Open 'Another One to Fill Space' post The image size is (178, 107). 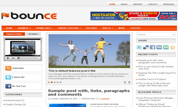point(152,79)
